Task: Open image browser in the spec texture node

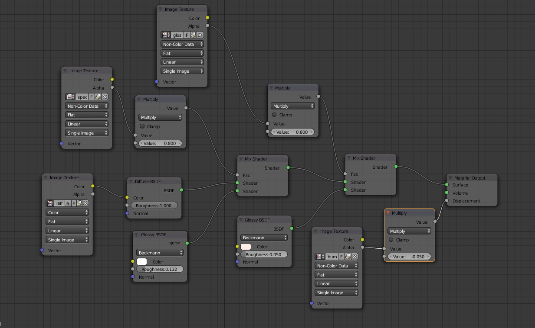Action: (x=71, y=97)
